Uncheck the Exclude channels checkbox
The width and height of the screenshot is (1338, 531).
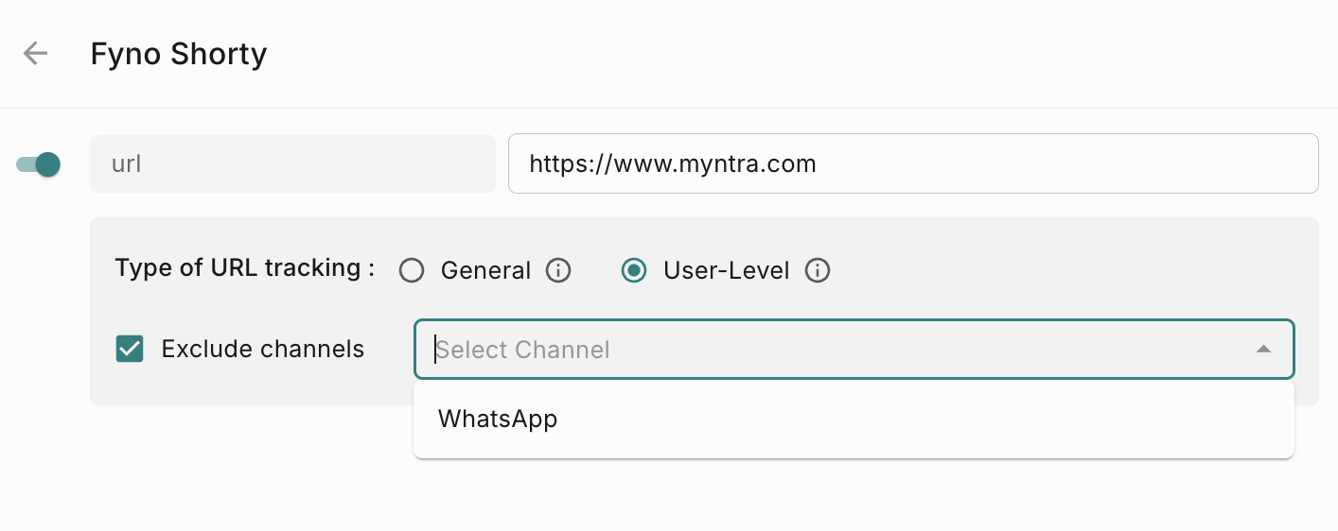(x=130, y=349)
